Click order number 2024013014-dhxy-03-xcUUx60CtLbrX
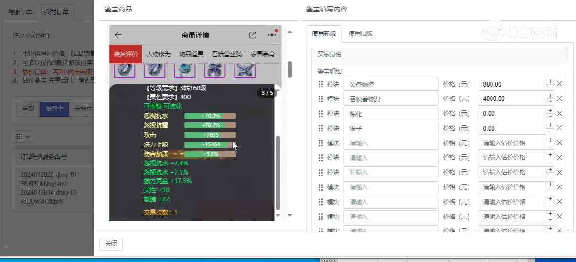This screenshot has height=262, width=576. click(50, 197)
